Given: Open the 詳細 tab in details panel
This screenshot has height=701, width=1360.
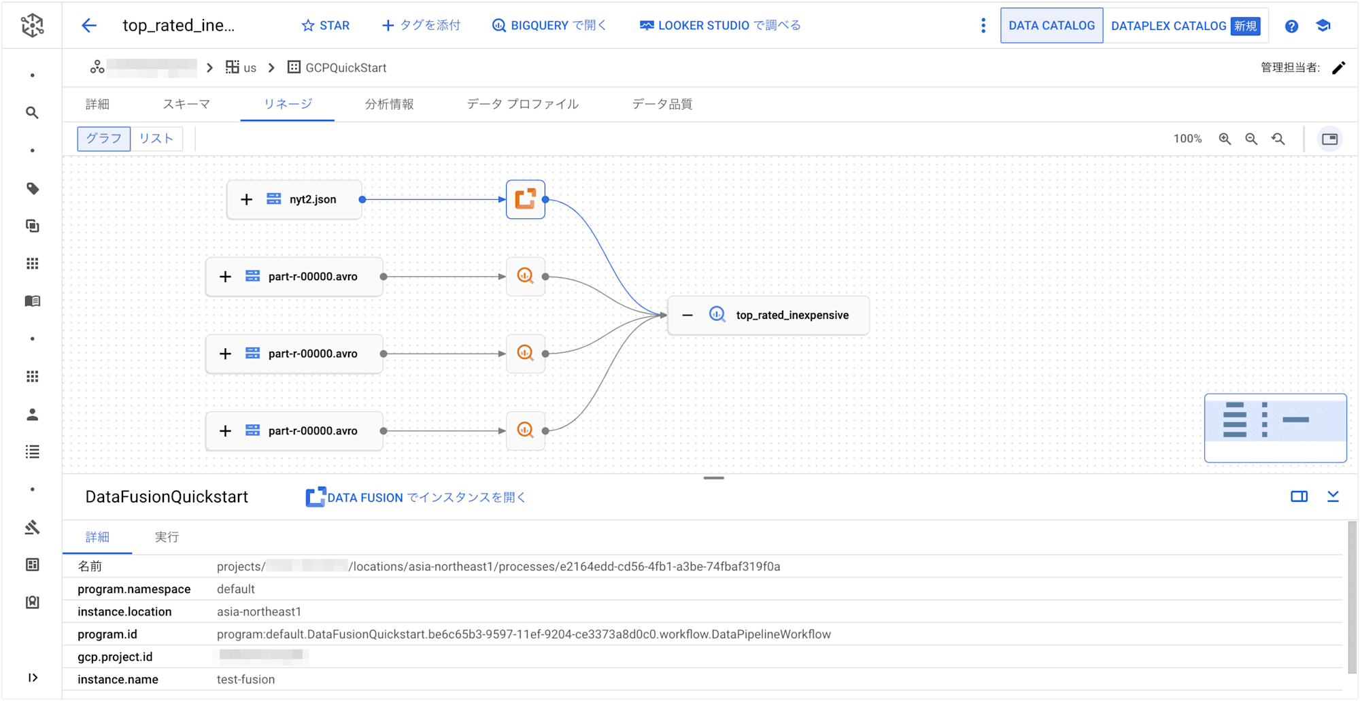Looking at the screenshot, I should 97,537.
